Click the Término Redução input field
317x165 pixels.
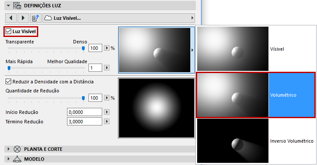click(85, 122)
